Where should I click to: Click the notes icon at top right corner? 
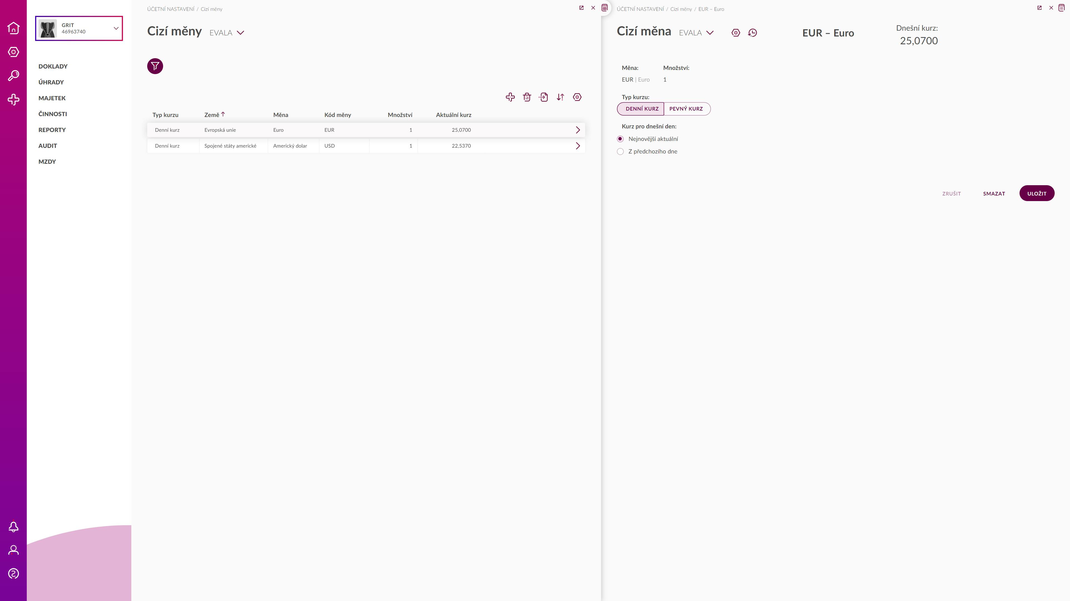coord(1062,8)
